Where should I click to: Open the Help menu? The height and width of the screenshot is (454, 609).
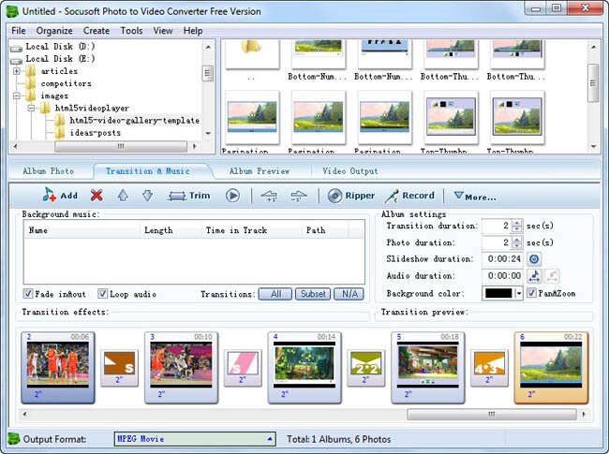(193, 31)
